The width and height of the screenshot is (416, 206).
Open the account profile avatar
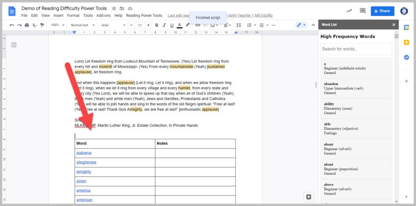click(404, 11)
